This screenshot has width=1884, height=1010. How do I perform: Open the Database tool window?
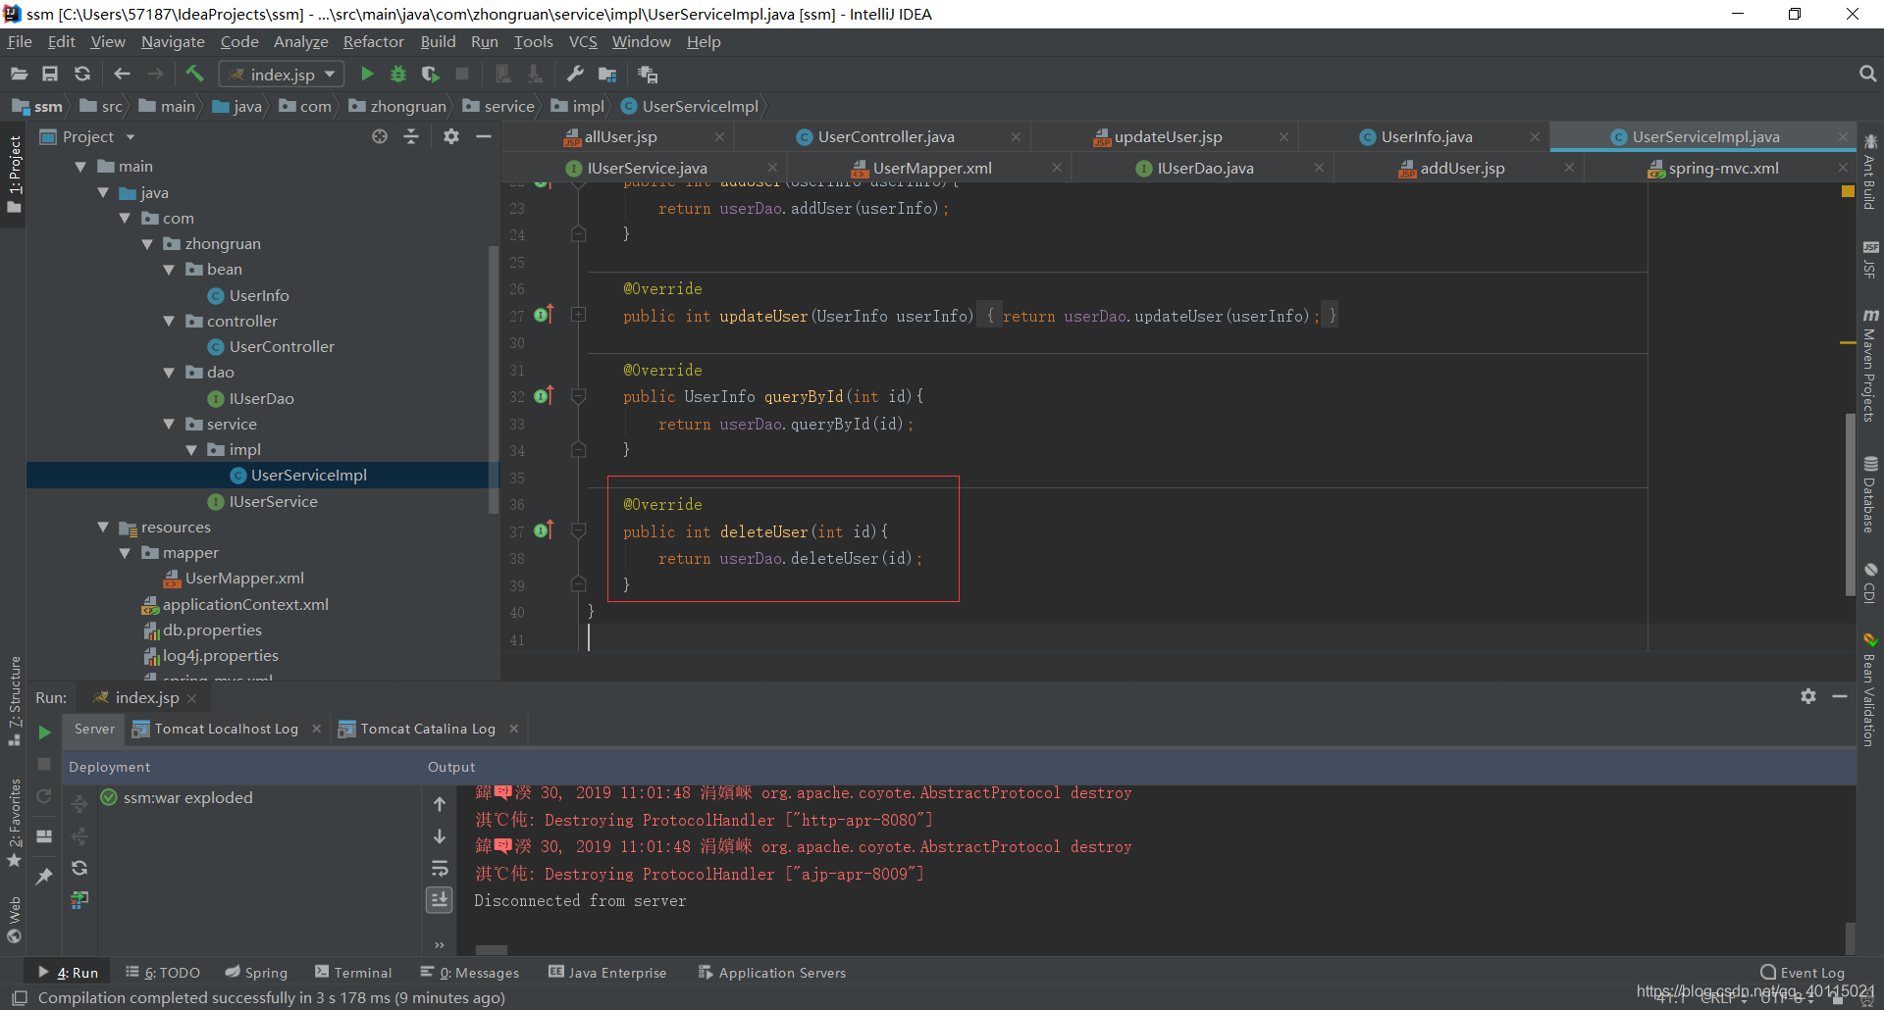(1870, 494)
